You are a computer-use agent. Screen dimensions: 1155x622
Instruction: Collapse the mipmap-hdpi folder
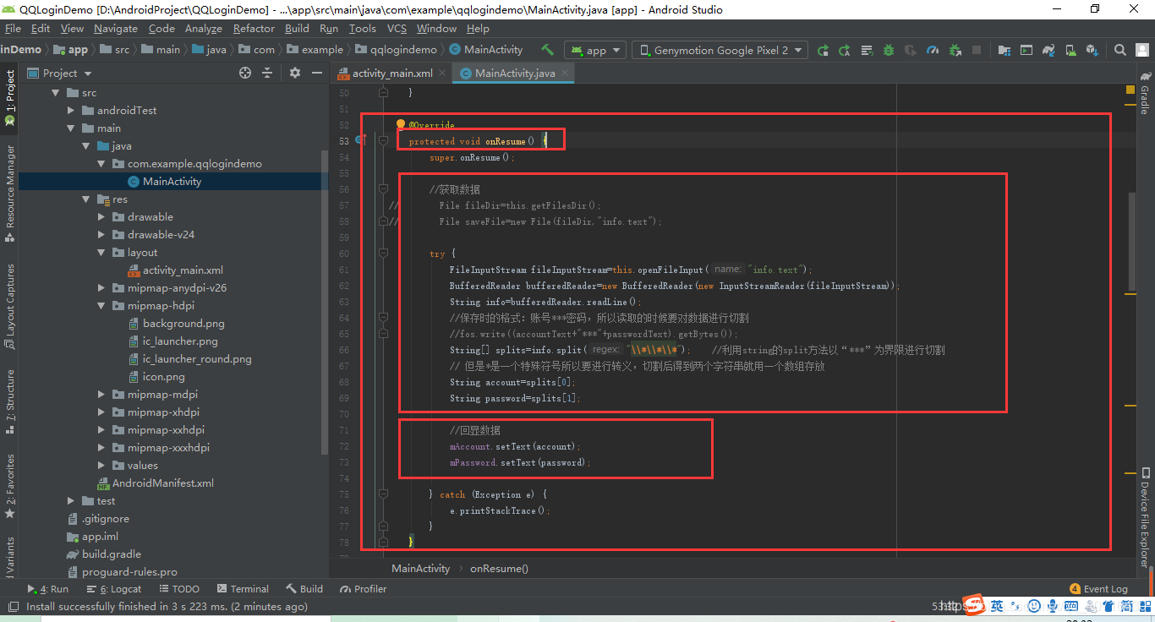click(101, 306)
